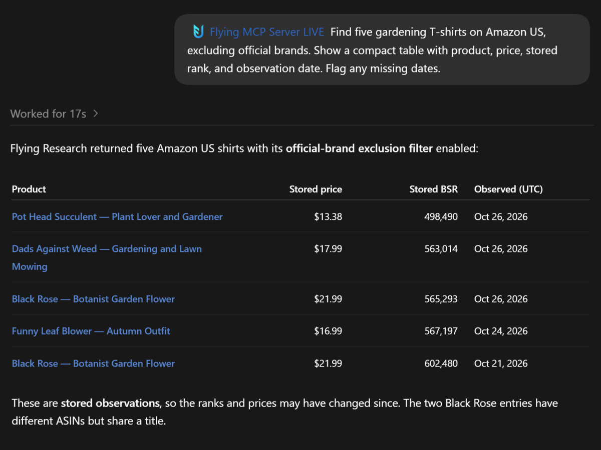Image resolution: width=601 pixels, height=450 pixels.
Task: Select the 498,490 BSR value
Action: point(440,216)
